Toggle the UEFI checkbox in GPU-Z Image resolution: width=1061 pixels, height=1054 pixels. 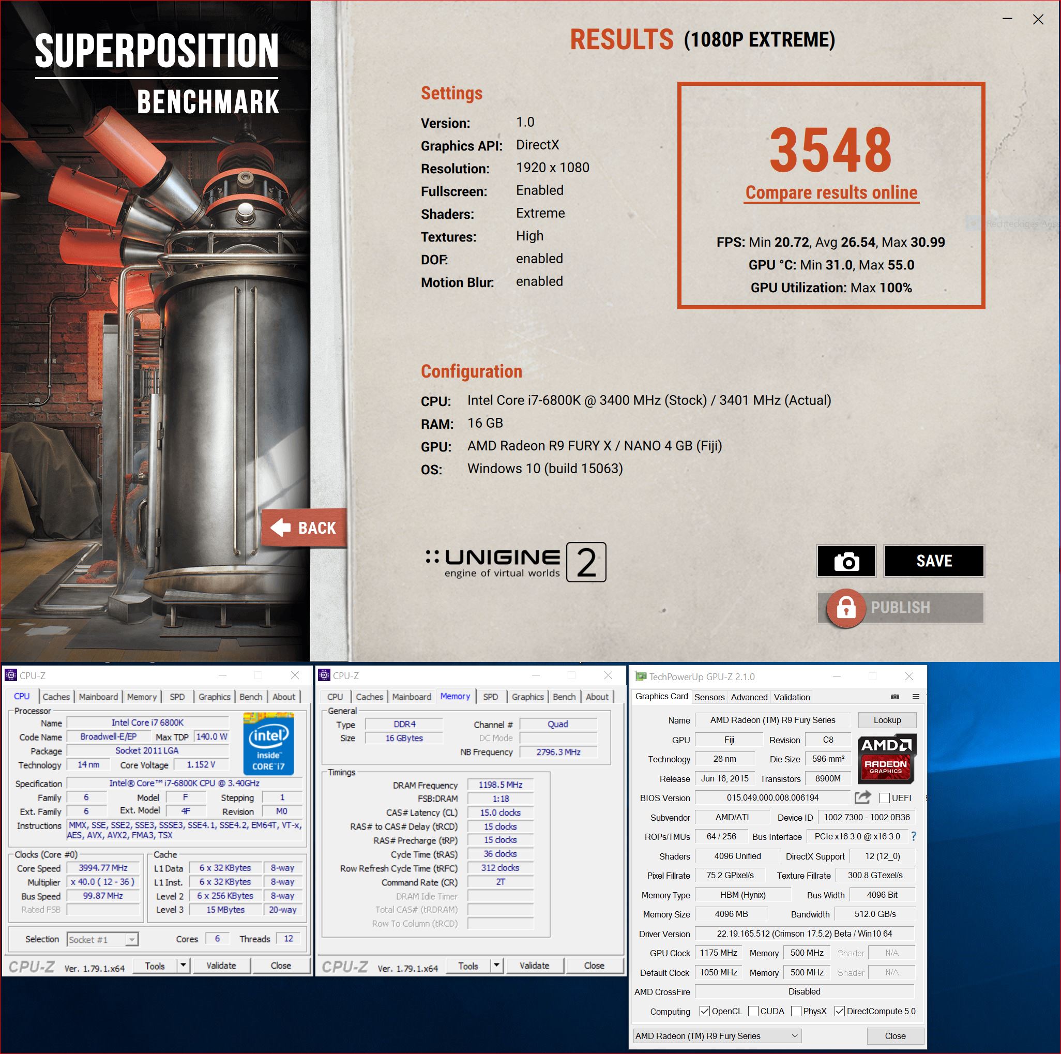click(x=884, y=797)
